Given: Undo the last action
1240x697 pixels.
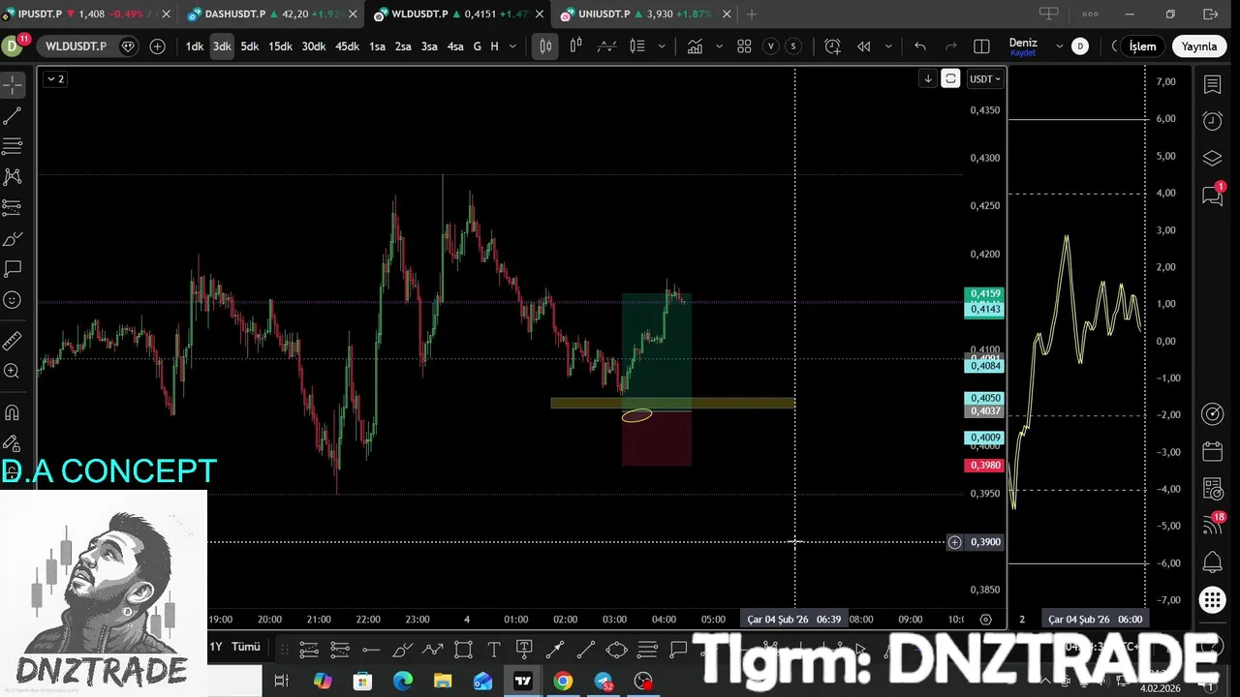Looking at the screenshot, I should pyautogui.click(x=920, y=46).
